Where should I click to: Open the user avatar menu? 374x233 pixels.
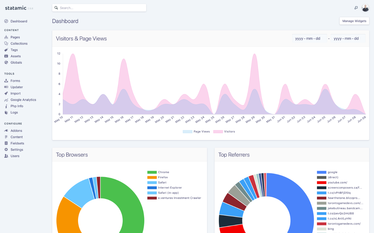tap(365, 8)
